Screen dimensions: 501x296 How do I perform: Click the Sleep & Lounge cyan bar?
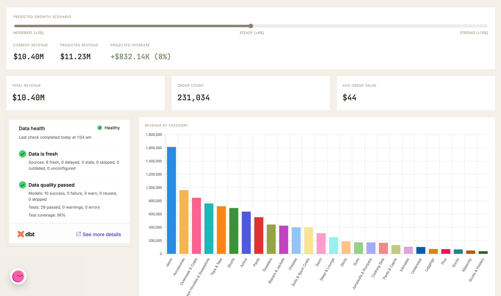tap(334, 246)
